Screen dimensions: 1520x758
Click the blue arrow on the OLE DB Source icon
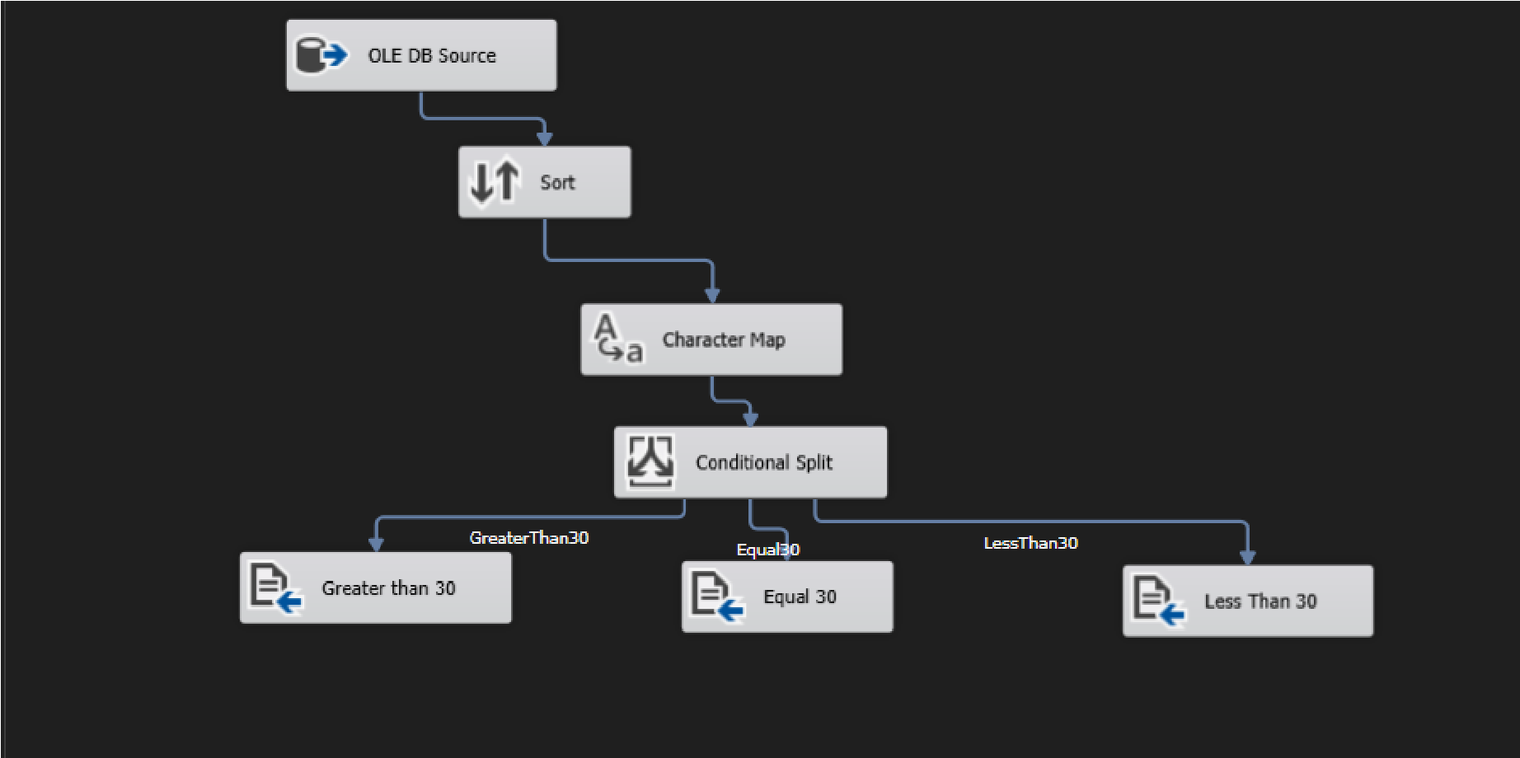coord(336,54)
